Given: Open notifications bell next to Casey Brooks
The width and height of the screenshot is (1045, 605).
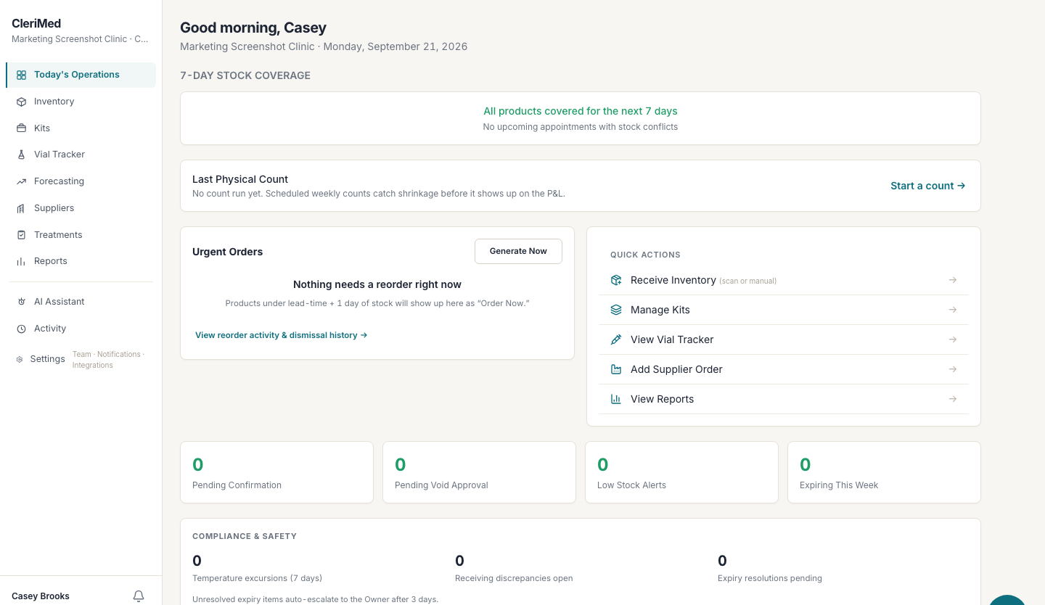Looking at the screenshot, I should 139,596.
